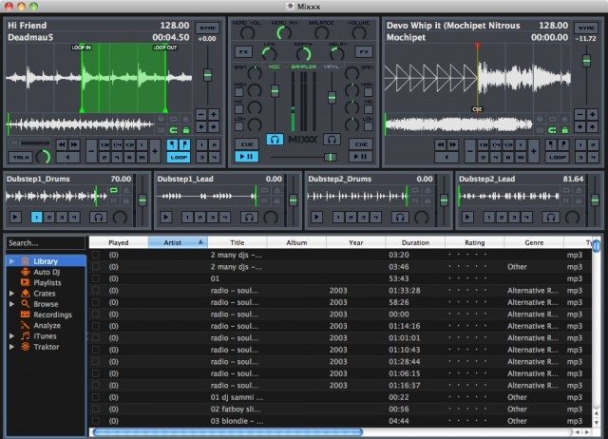This screenshot has height=439, width=608.
Task: Toggle left deck FX button
Action: click(x=244, y=51)
